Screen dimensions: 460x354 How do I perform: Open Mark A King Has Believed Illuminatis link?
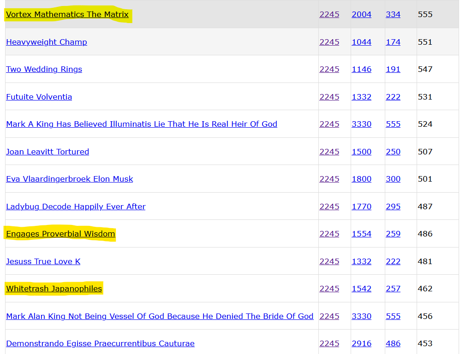click(x=141, y=124)
